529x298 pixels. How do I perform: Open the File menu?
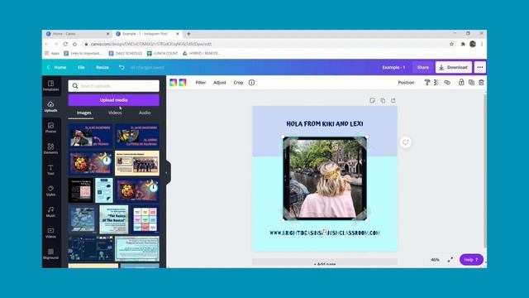click(81, 67)
